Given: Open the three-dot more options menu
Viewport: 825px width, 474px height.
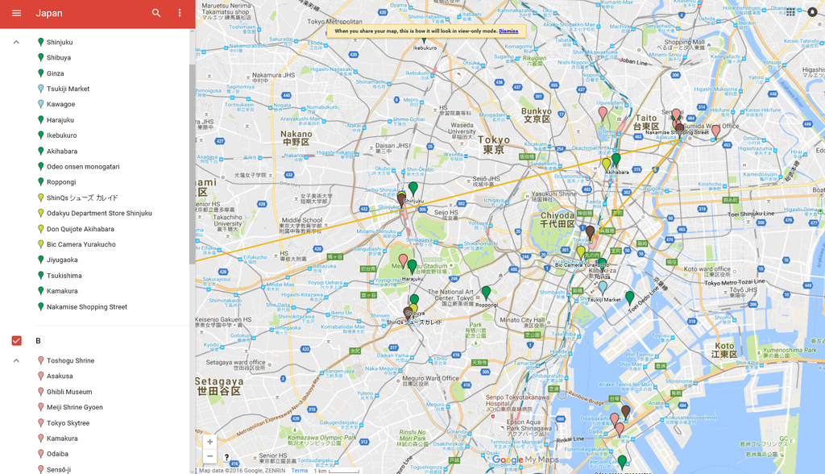Looking at the screenshot, I should coord(180,13).
